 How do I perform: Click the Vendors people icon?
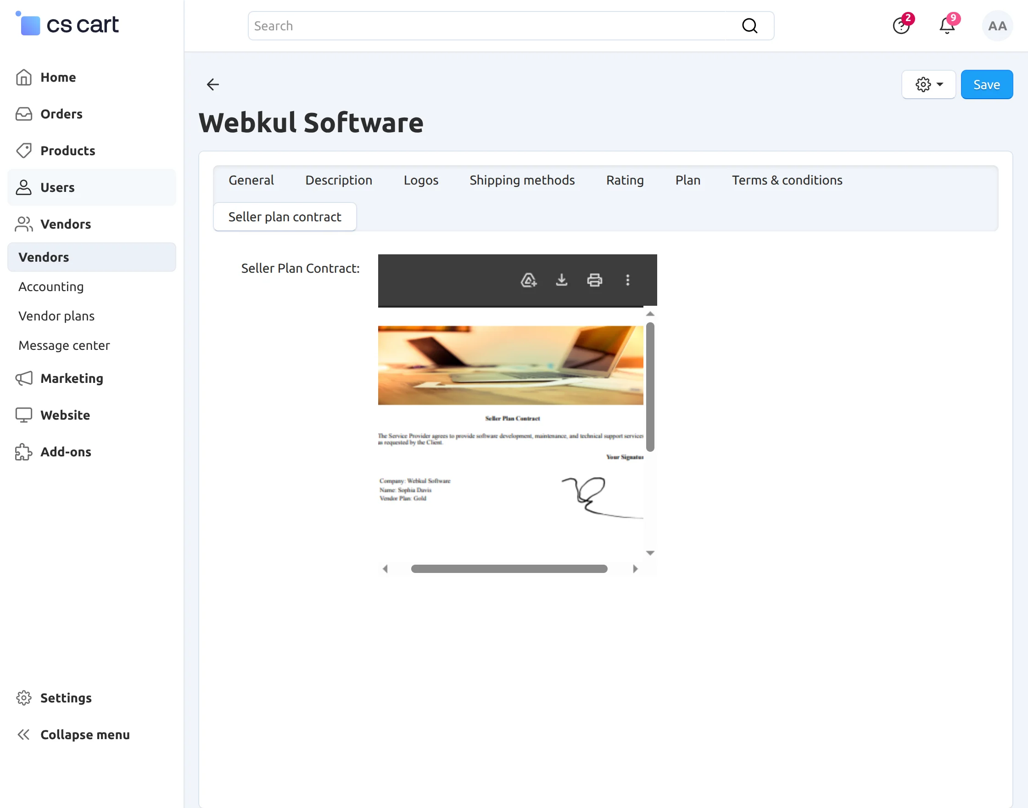pos(24,224)
